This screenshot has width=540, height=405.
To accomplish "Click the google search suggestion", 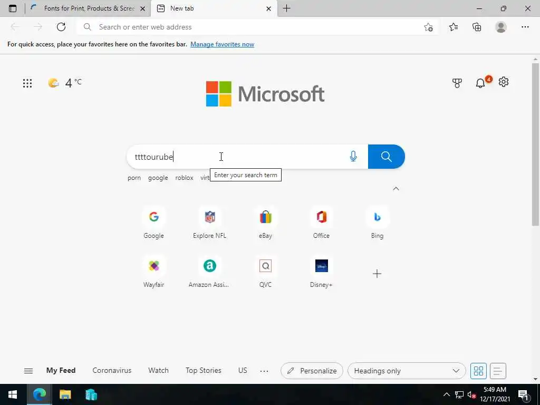I will point(158,178).
